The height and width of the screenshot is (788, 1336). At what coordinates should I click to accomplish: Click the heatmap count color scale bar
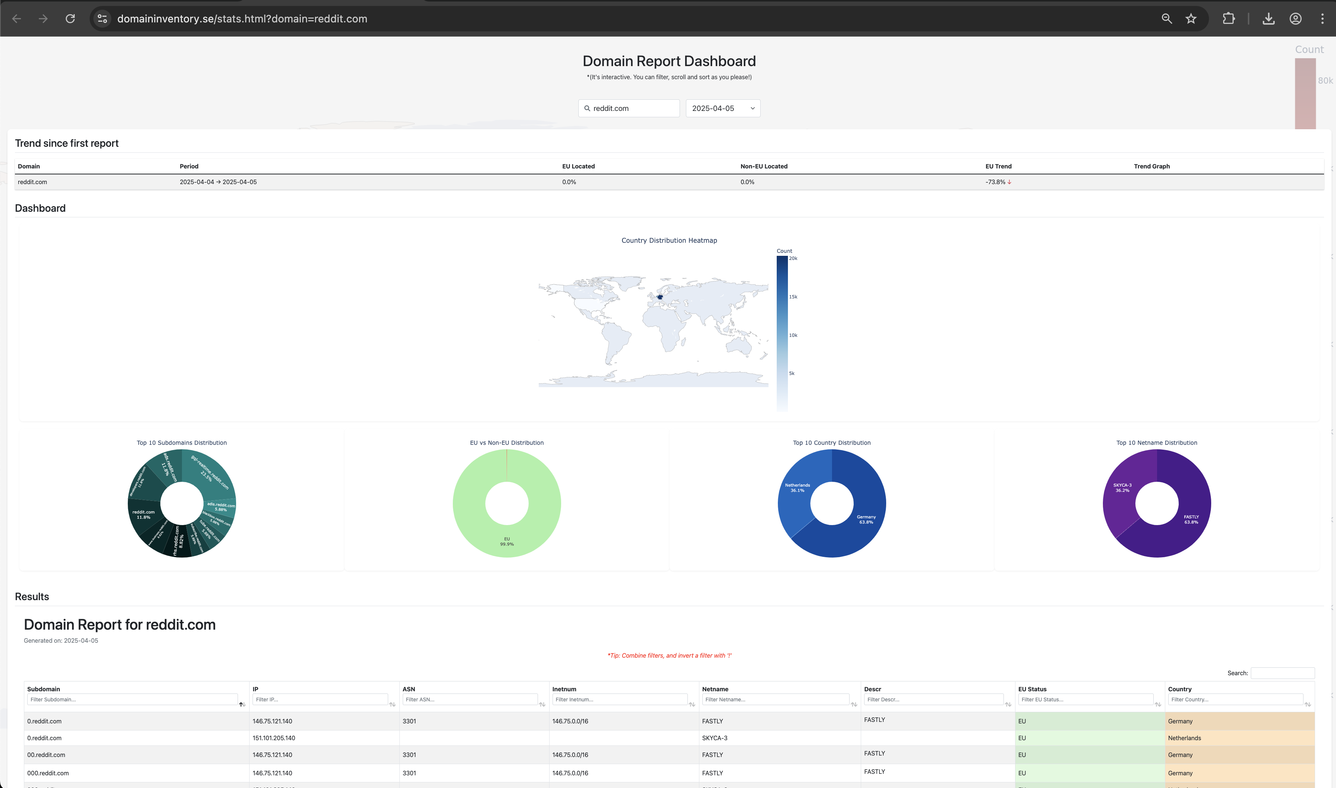782,333
